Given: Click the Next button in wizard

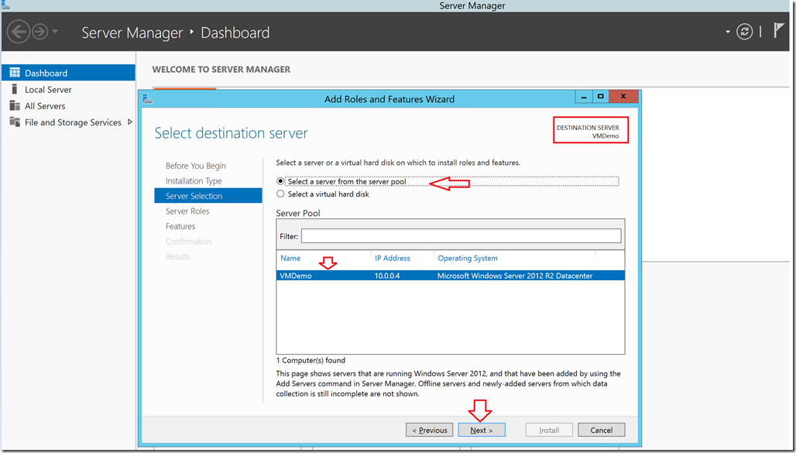Looking at the screenshot, I should click(482, 430).
